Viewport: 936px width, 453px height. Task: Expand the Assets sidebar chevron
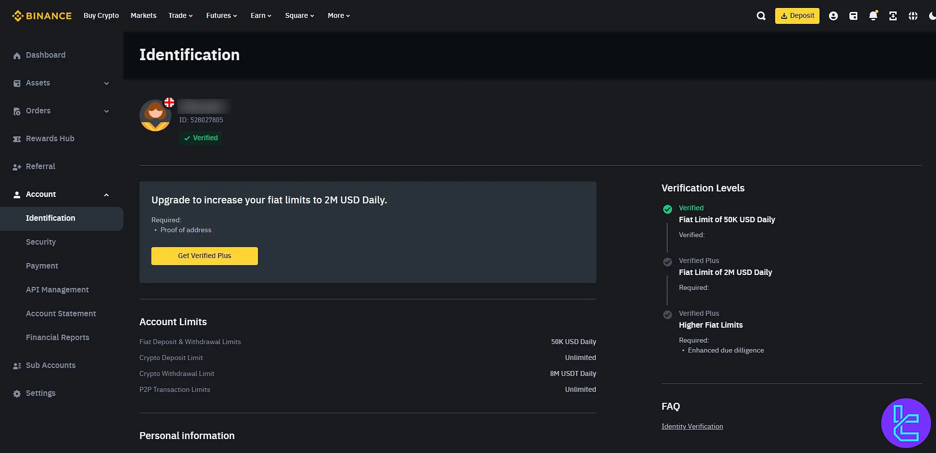click(x=107, y=84)
